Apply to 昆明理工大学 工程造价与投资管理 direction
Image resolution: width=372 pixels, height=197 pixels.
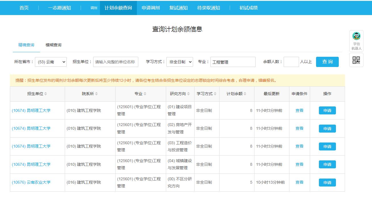click(x=327, y=146)
